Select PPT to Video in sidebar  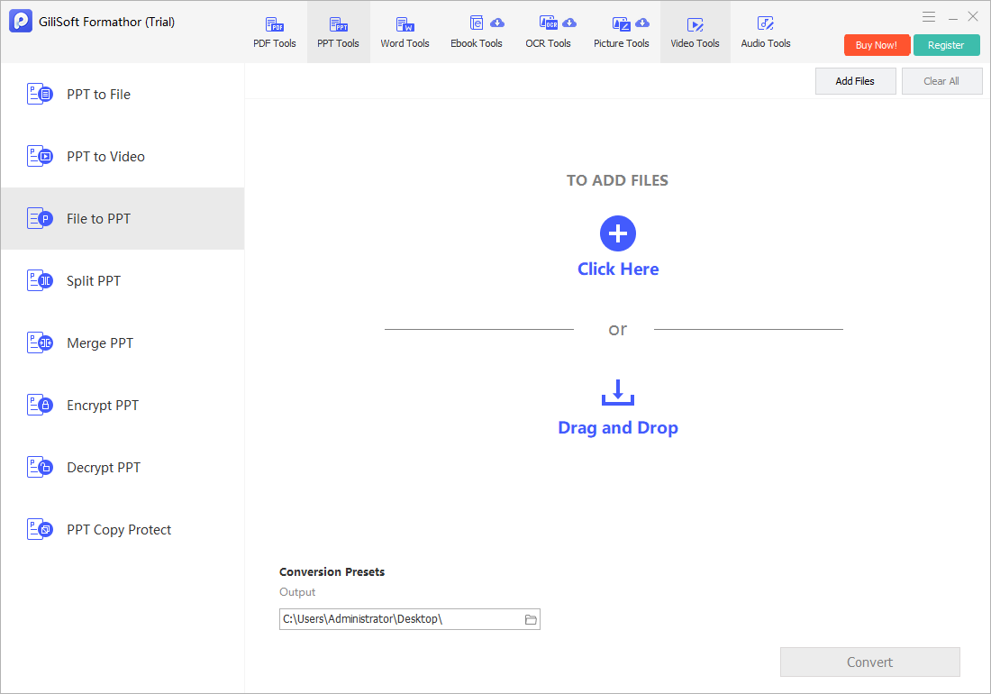point(123,156)
